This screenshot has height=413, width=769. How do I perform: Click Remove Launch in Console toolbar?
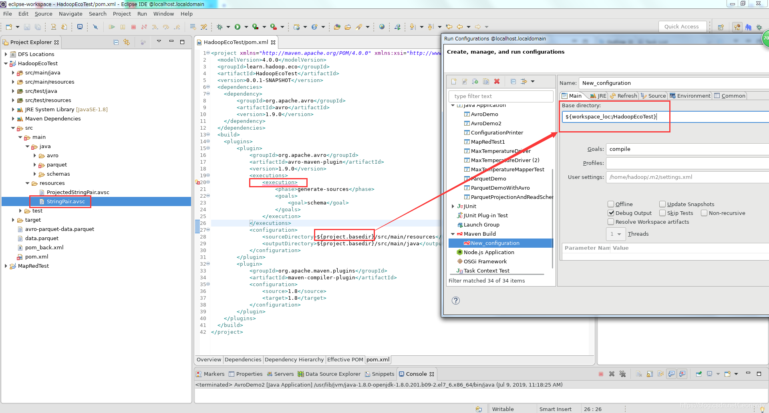[x=612, y=374]
